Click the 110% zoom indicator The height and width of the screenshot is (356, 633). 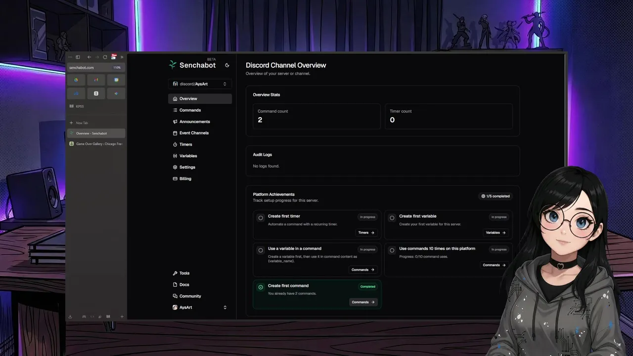pyautogui.click(x=117, y=68)
